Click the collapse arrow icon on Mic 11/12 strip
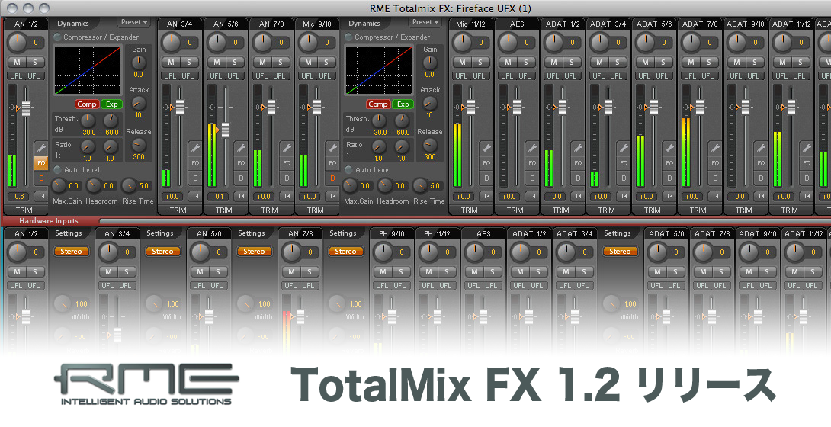Viewport: 831px width, 427px height. point(486,197)
